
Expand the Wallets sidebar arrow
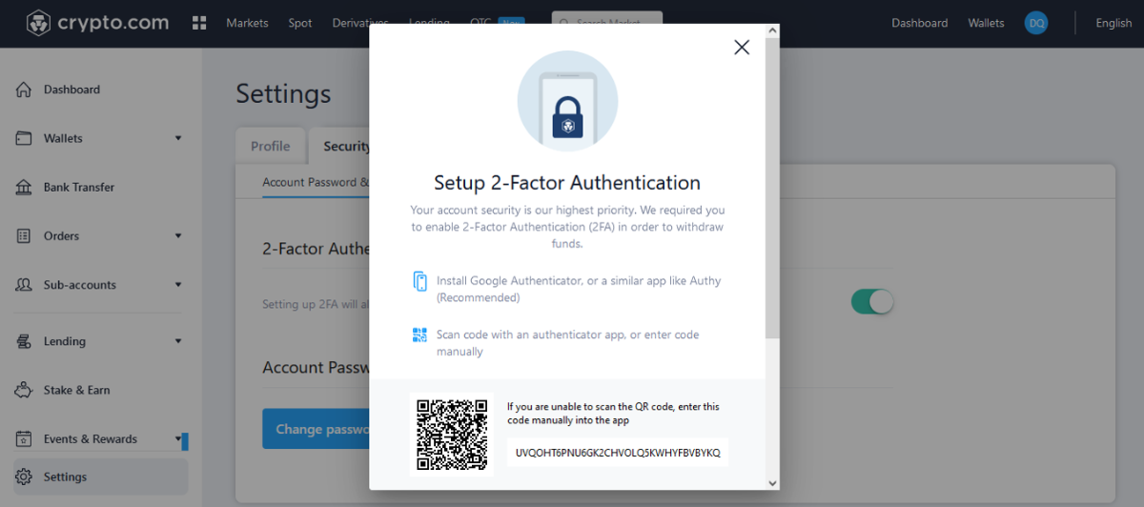(x=178, y=138)
